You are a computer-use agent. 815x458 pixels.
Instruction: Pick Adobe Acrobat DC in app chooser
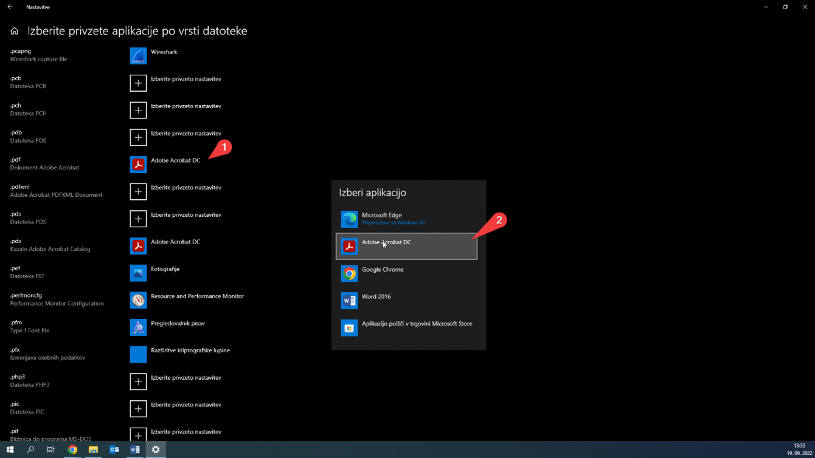coord(406,246)
